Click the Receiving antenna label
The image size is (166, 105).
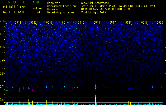(61, 12)
